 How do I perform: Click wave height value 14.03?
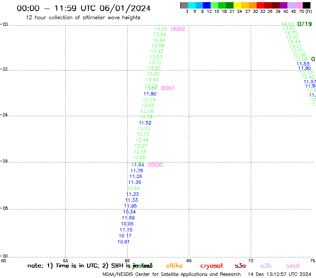pyautogui.click(x=287, y=24)
